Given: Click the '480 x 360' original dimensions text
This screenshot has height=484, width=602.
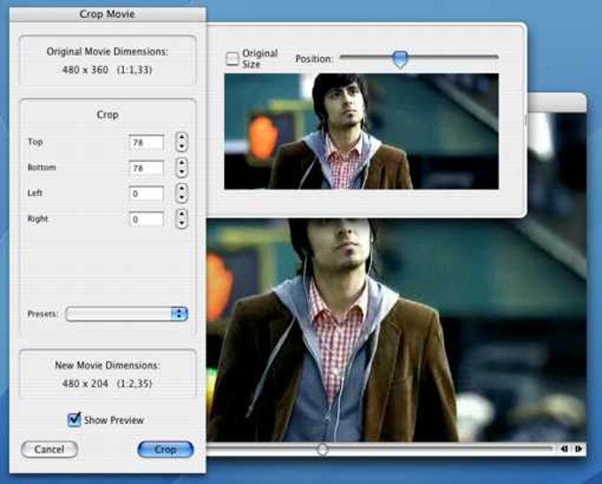Looking at the screenshot, I should click(85, 70).
